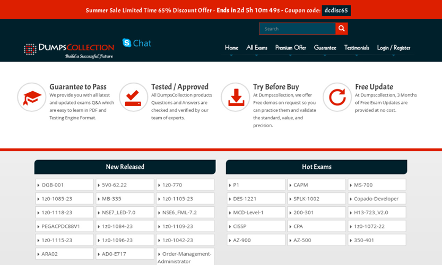Click the red search magnifier button
This screenshot has width=442, height=265.
tap(341, 29)
